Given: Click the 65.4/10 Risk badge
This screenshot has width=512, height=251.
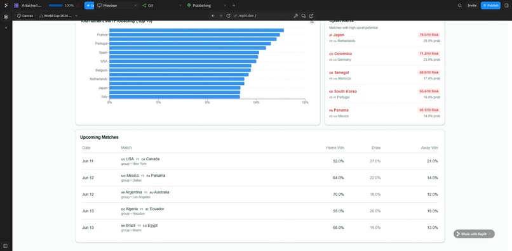Looking at the screenshot, I should (429, 91).
